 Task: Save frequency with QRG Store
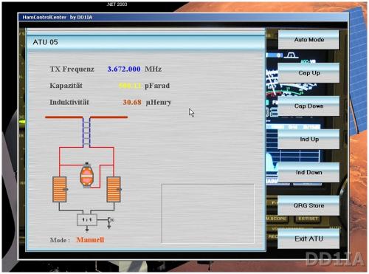308,205
